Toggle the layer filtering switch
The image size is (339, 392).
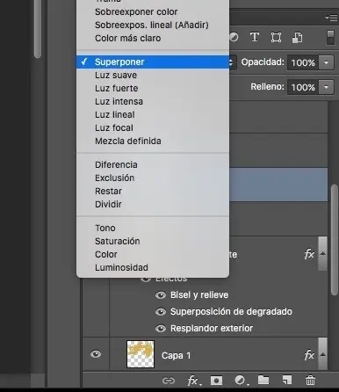tap(330, 38)
